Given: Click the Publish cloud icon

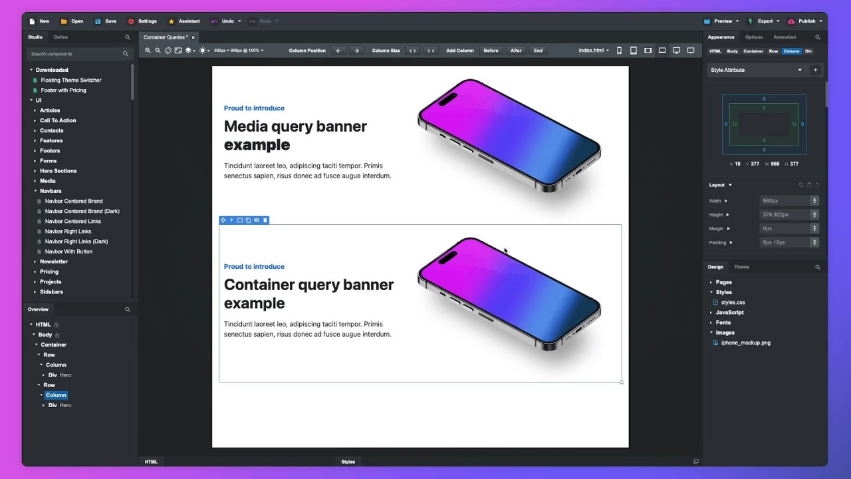Looking at the screenshot, I should [x=792, y=21].
